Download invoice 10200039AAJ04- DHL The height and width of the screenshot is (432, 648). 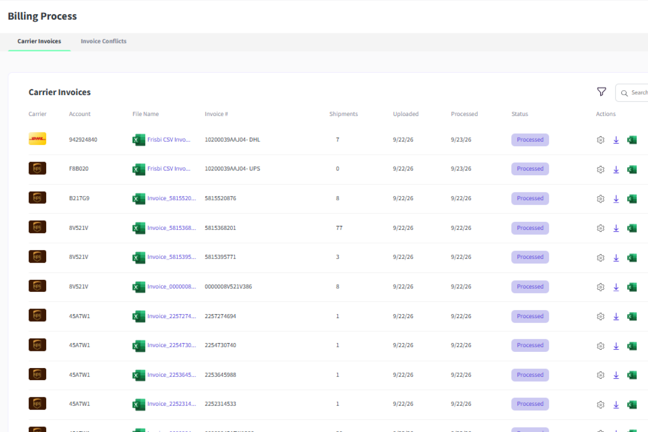pos(616,140)
